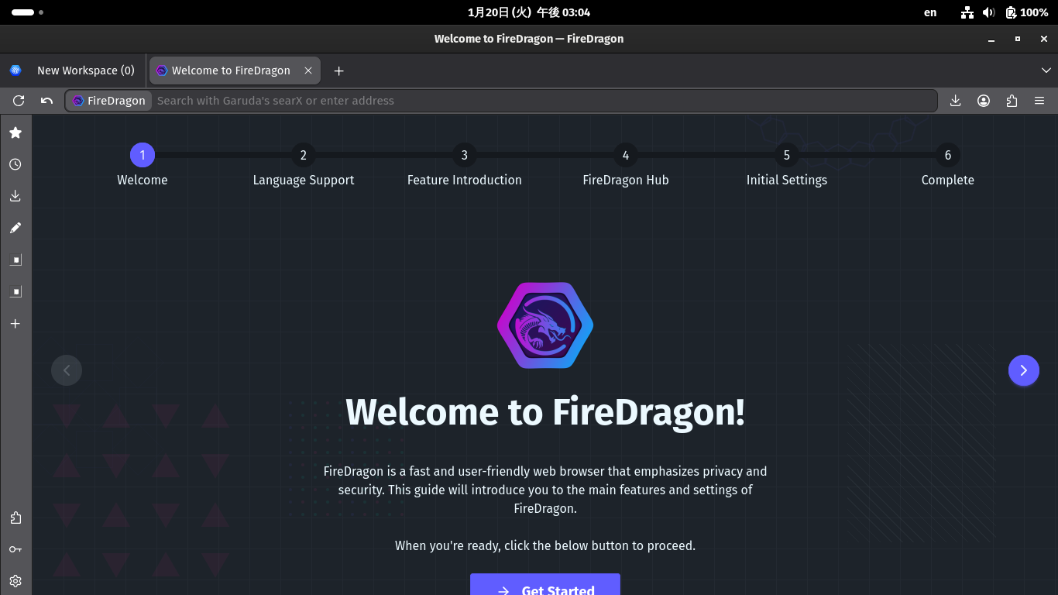This screenshot has height=595, width=1058.
Task: Select the Welcome to FireDragon tab
Action: [234, 71]
